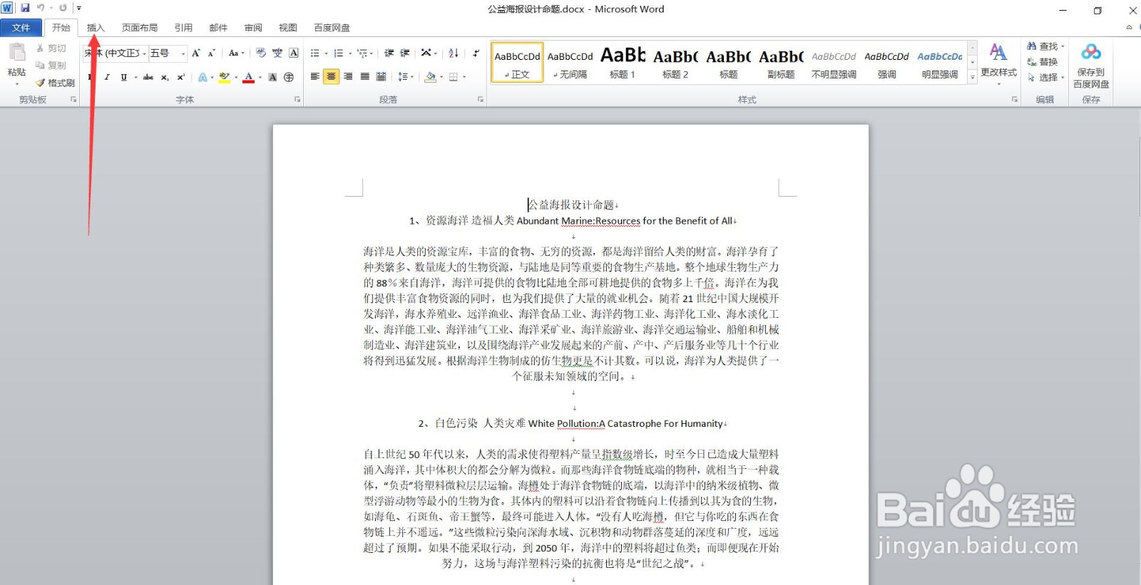Open the Change Case (Aa) menu
Viewport: 1141px width, 585px height.
[236, 53]
